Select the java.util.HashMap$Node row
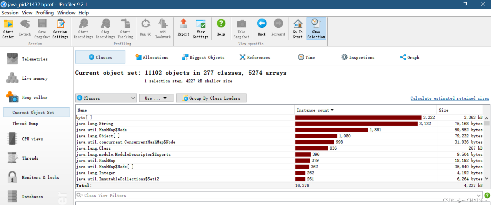 [279, 130]
